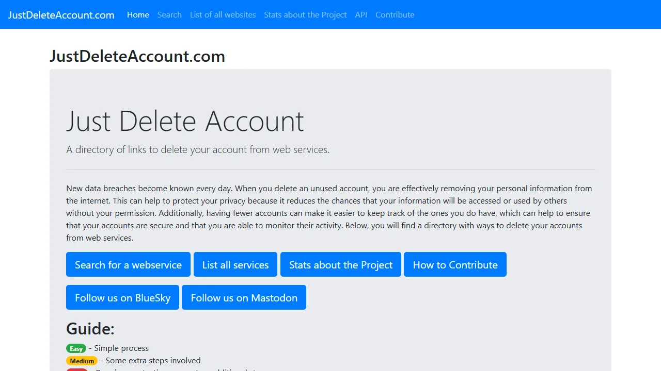This screenshot has width=661, height=371.
Task: Click the Follow us on Mastodon button
Action: [x=244, y=297]
